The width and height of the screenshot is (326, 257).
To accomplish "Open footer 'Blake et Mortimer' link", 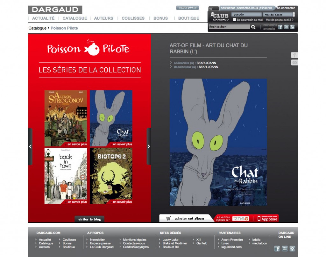I will pos(175,243).
